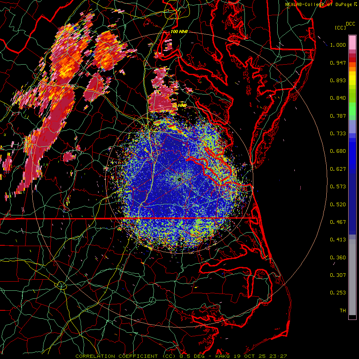359x359 pixels.
Task: Click the 50 NMI range ring label
Action: pos(179,105)
